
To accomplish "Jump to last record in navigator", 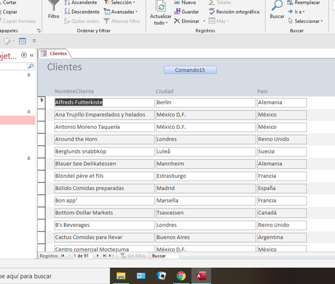I will coord(104,256).
